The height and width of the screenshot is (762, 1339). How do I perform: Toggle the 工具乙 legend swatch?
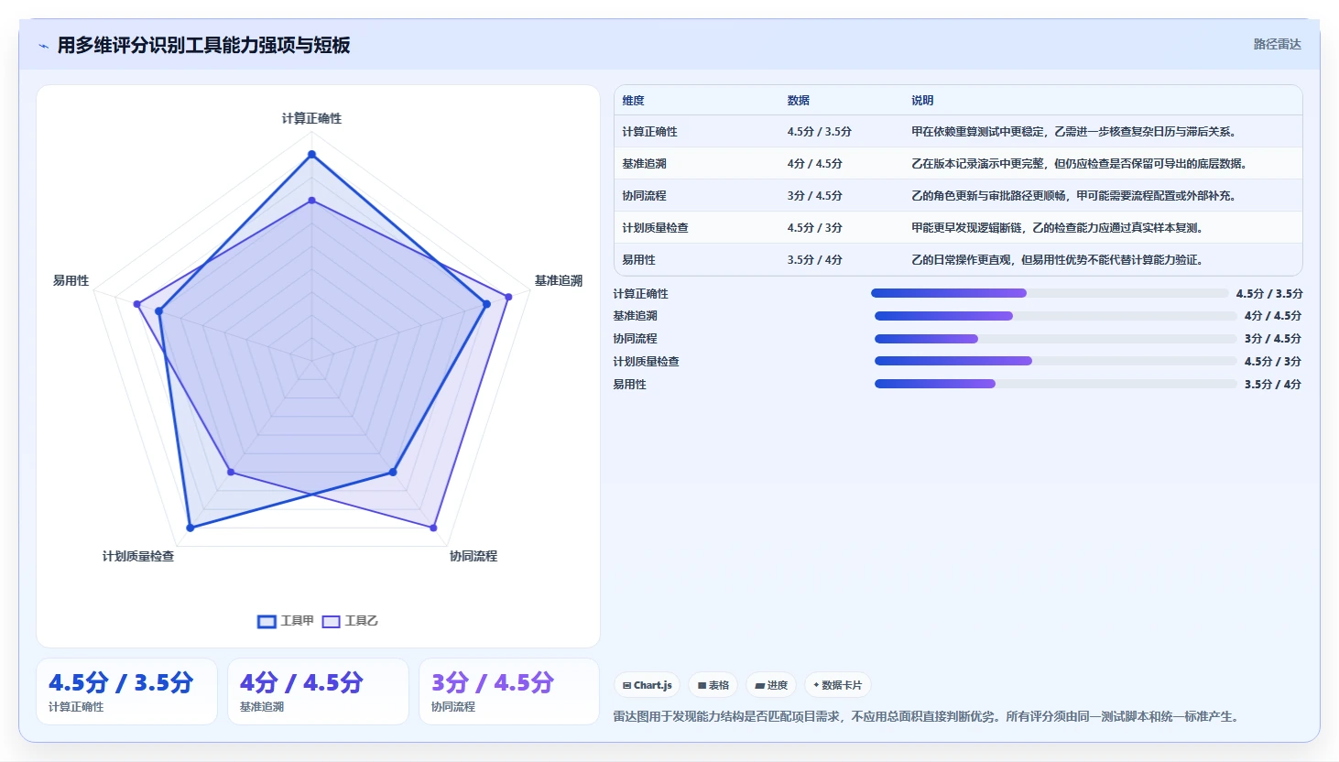[331, 622]
